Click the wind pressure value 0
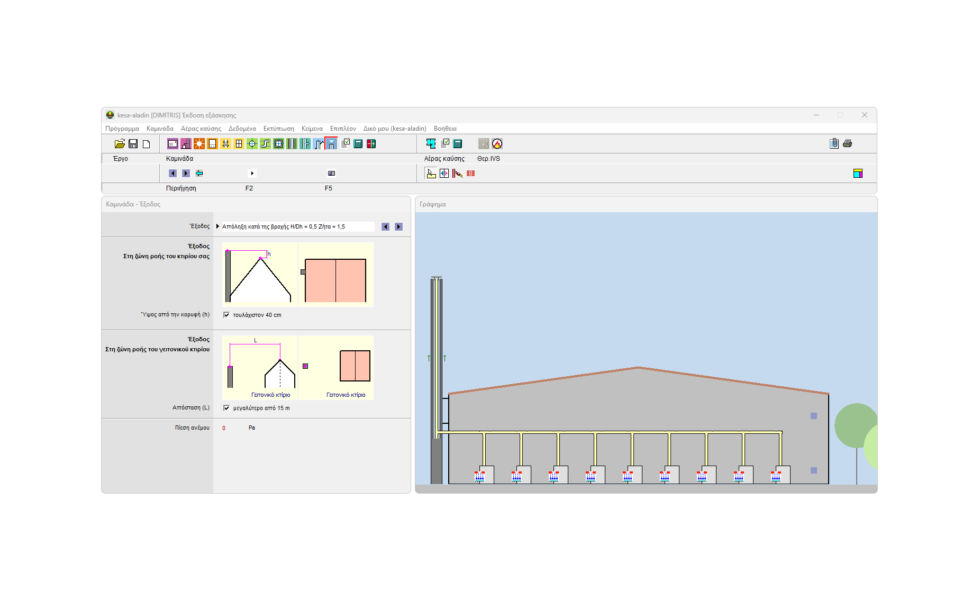 pyautogui.click(x=224, y=428)
